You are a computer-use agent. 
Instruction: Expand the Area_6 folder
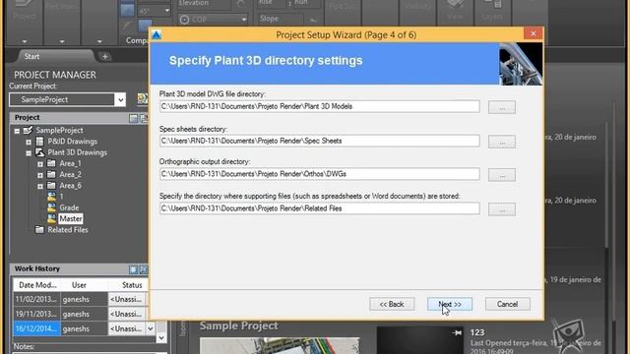pyautogui.click(x=40, y=186)
